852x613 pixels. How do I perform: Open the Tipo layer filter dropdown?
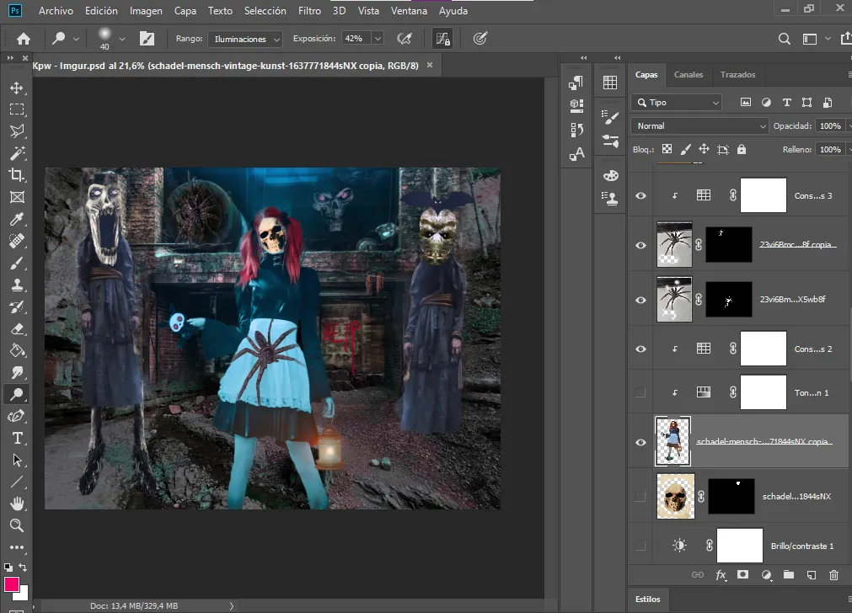click(x=677, y=103)
